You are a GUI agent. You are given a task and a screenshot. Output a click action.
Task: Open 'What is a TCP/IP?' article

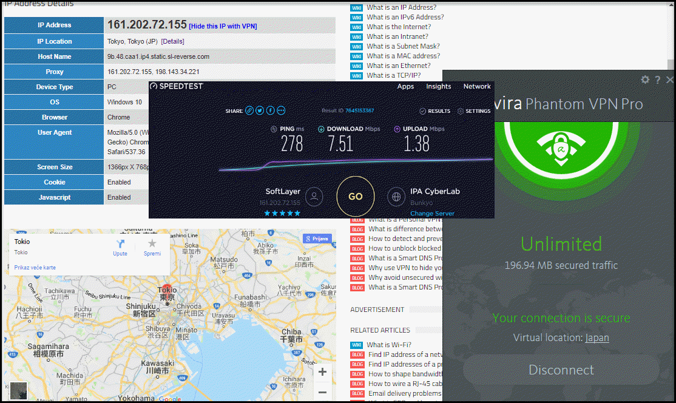[394, 75]
